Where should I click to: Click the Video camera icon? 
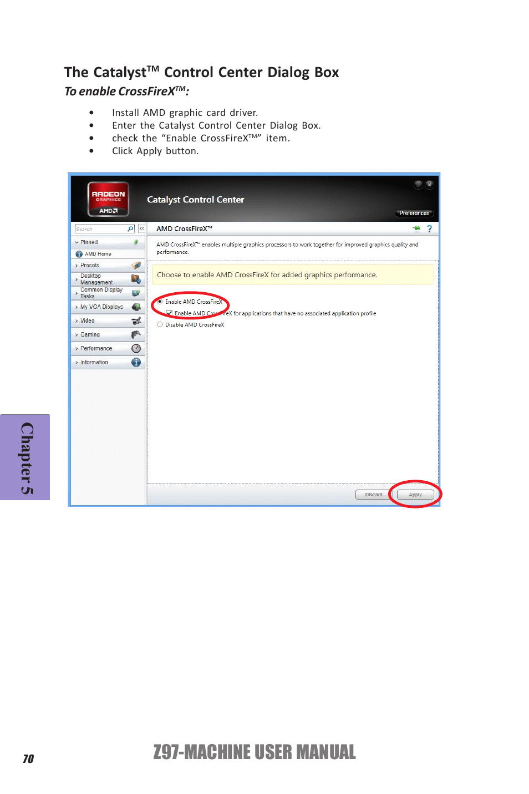pyautogui.click(x=136, y=320)
